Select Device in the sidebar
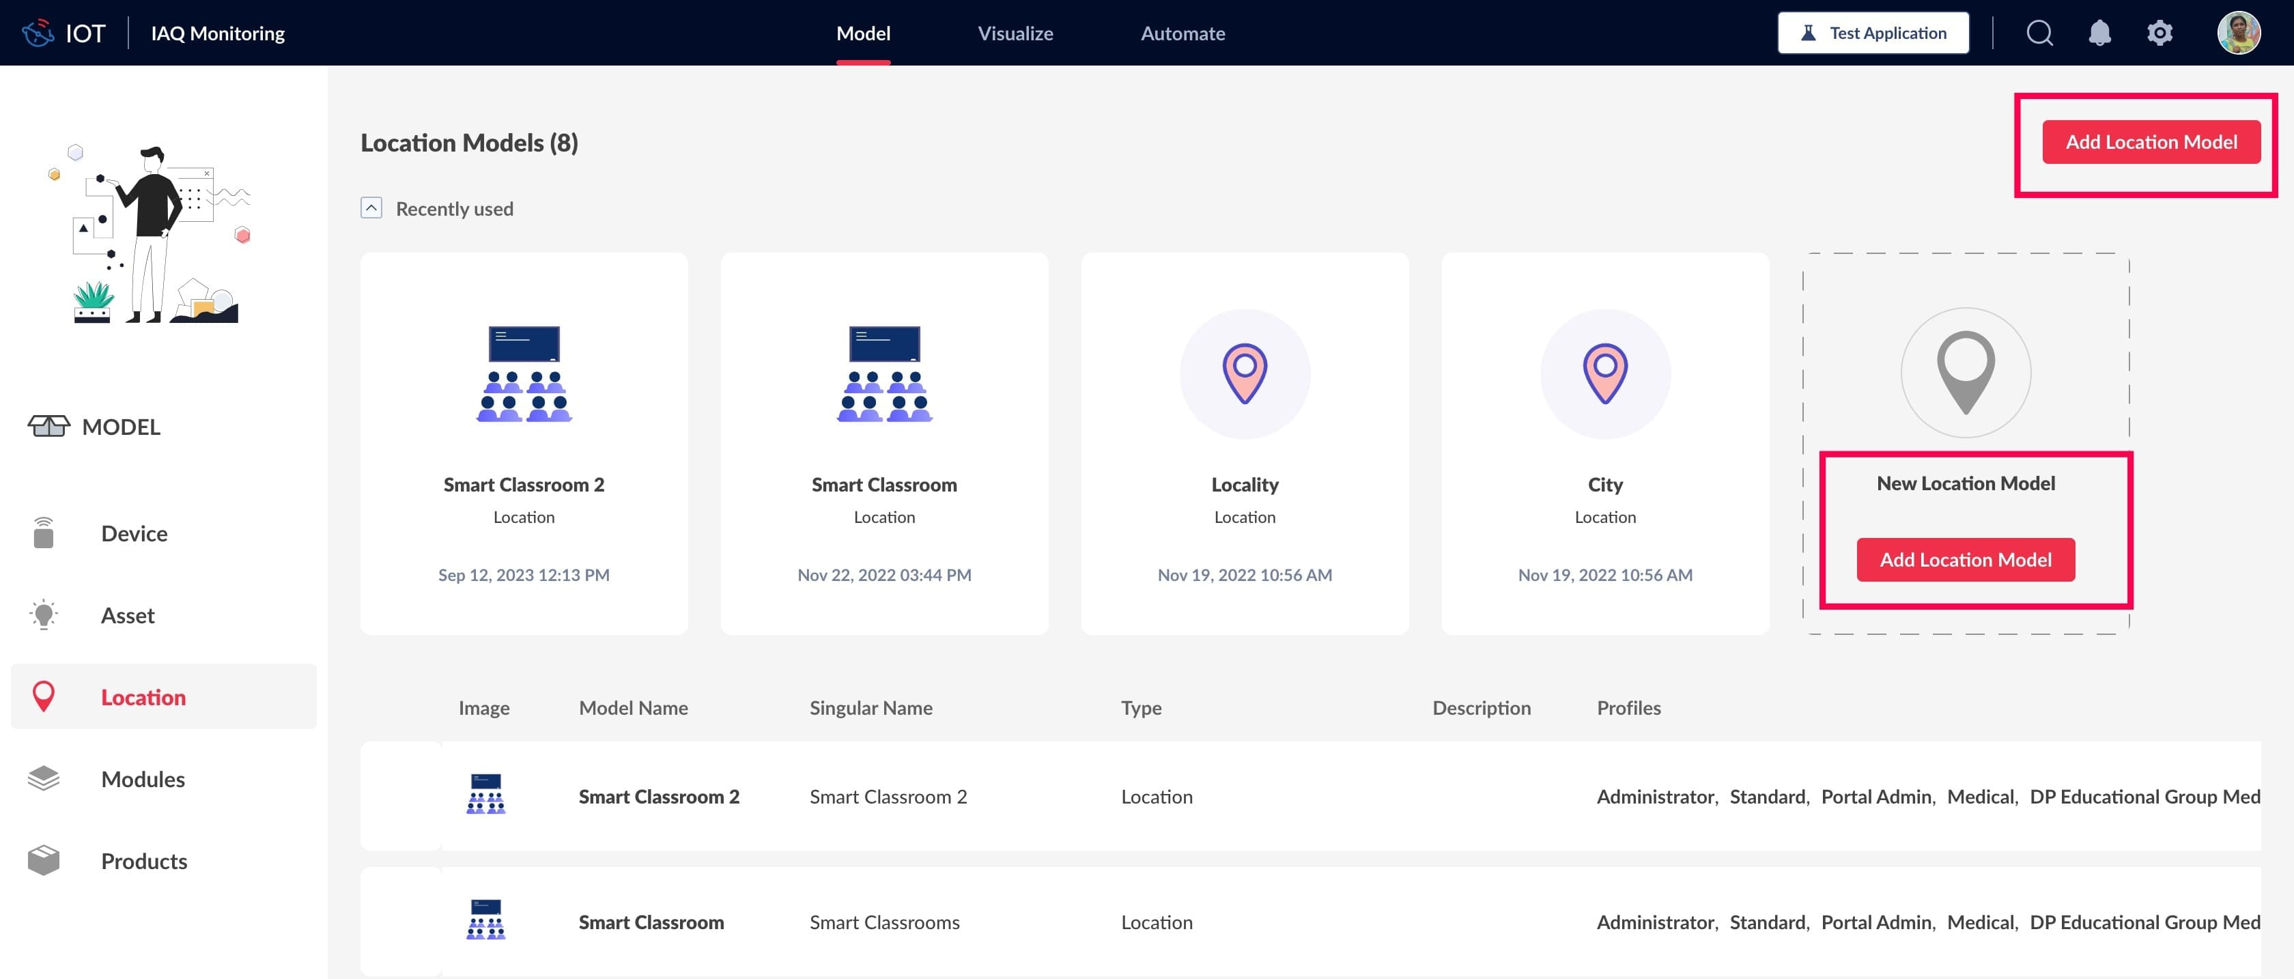 [134, 534]
